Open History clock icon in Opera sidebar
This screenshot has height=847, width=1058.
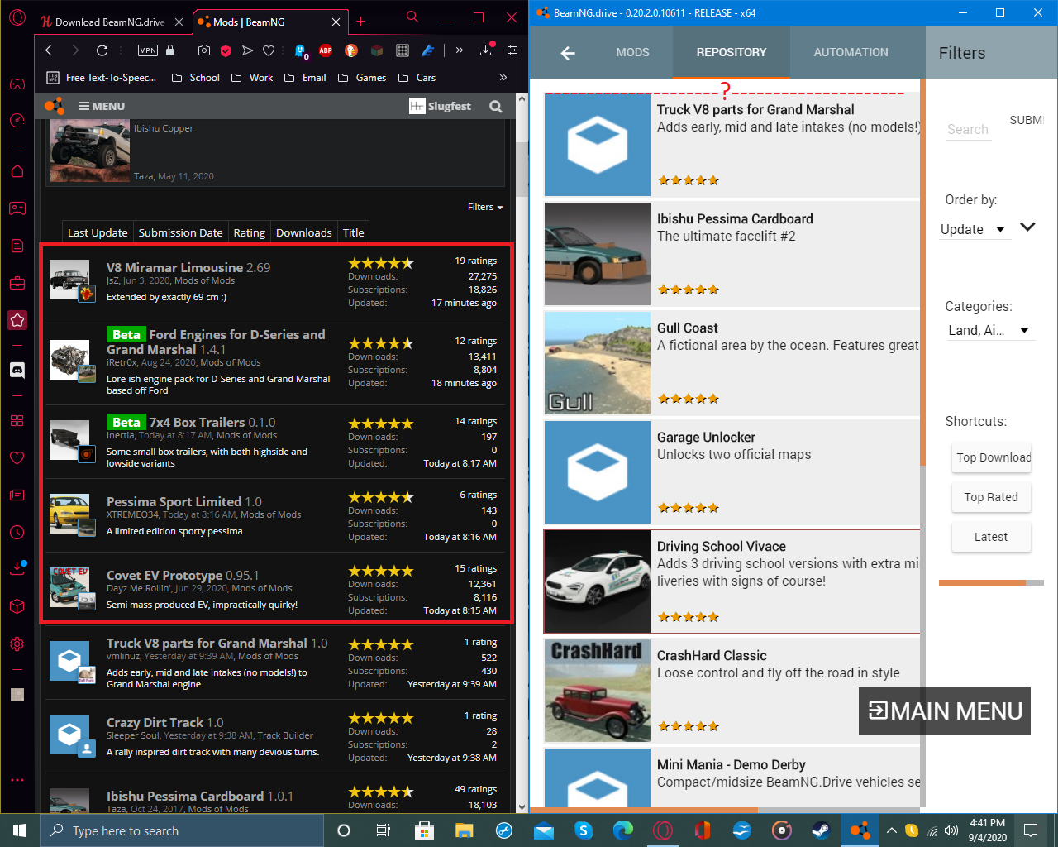(17, 532)
